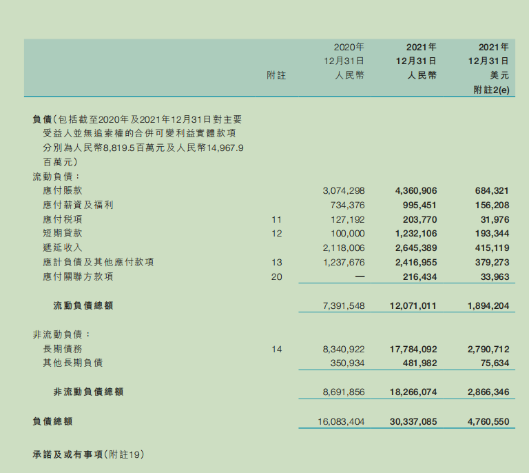Click the 負債總額 total label
Viewport: 529px width, 473px height.
click(x=52, y=421)
